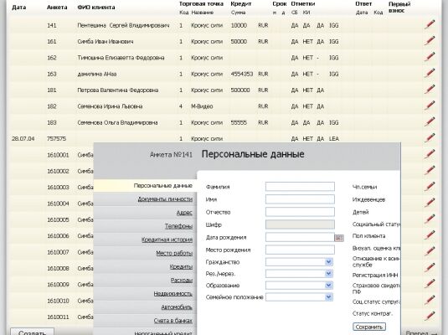Click credit amount 4554353
Viewport: 448px width, 335px height.
tap(242, 74)
